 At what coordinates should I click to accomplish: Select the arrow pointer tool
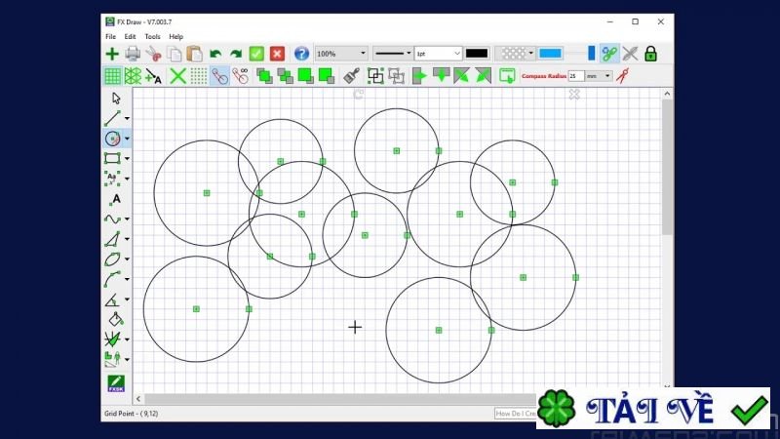pos(116,99)
